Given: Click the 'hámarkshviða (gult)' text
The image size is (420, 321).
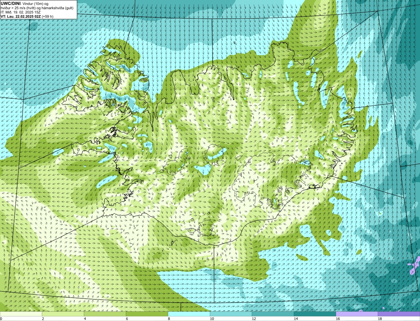Looking at the screenshot, I should 57,8.
